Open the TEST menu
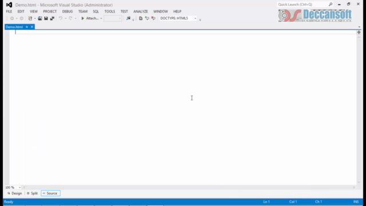Image resolution: width=366 pixels, height=206 pixels. (x=124, y=11)
